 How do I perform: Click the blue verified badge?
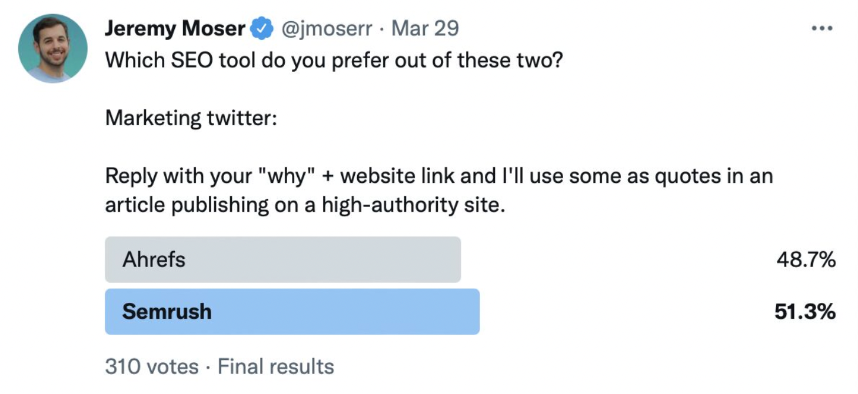tap(262, 29)
